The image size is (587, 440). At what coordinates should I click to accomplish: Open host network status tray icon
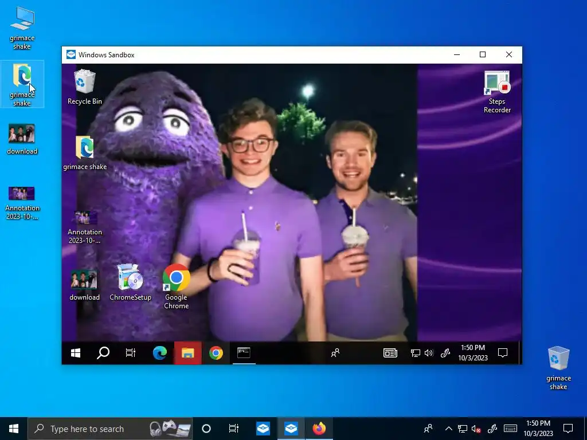tap(463, 429)
